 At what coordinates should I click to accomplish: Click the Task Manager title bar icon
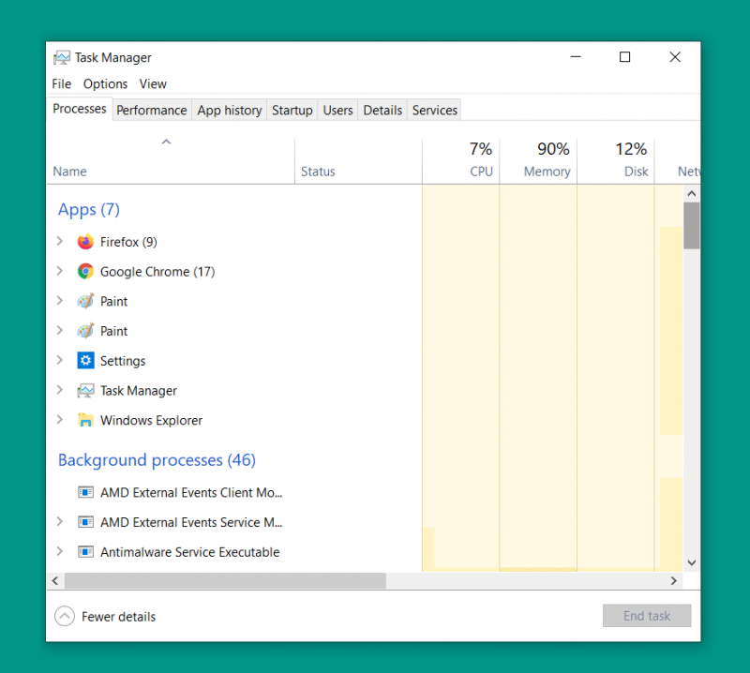point(62,57)
